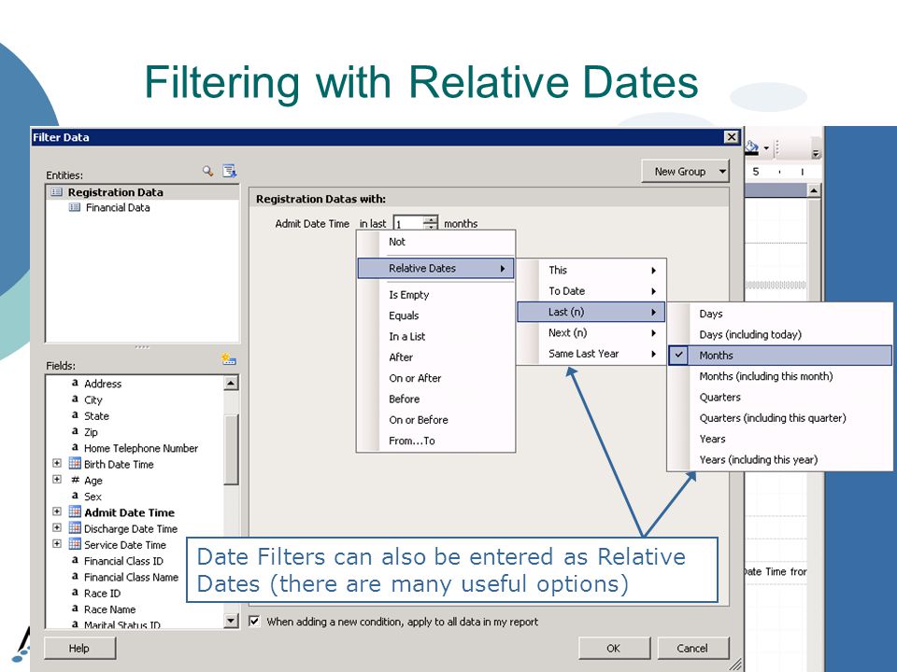Screen dimensions: 897x672
Task: Open the New Group dropdown arrow
Action: (x=722, y=172)
